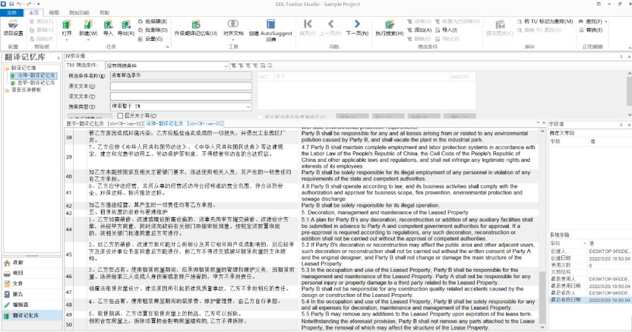Click into the 原文文本(O) source text field

[181, 86]
